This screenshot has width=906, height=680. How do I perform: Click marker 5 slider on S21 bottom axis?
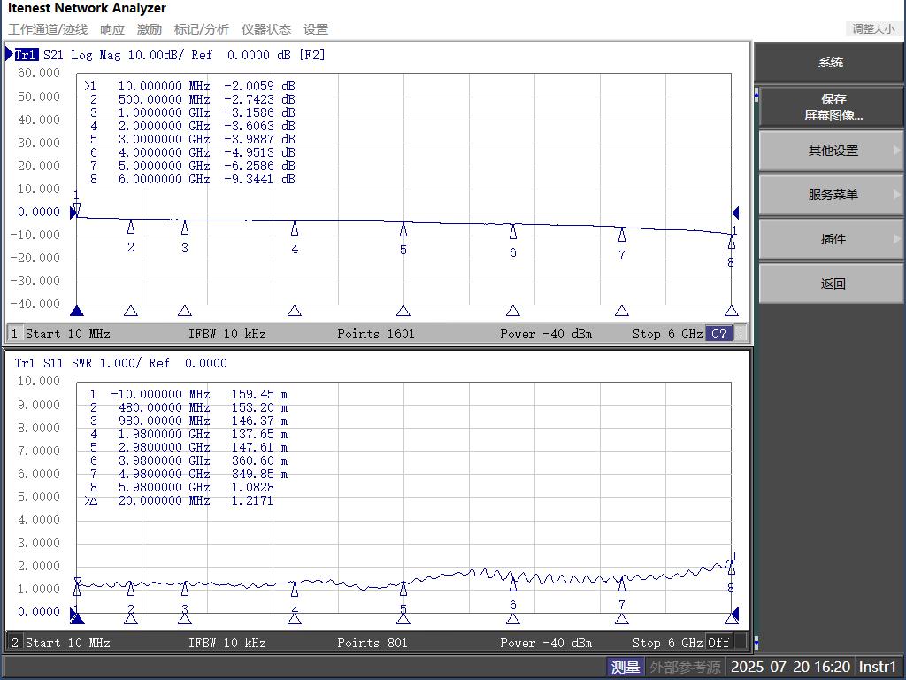point(403,311)
